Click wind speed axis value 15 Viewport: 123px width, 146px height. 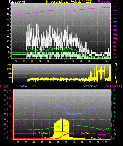[x=8, y=42]
